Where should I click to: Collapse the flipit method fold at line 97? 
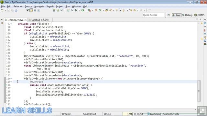coord(12,24)
